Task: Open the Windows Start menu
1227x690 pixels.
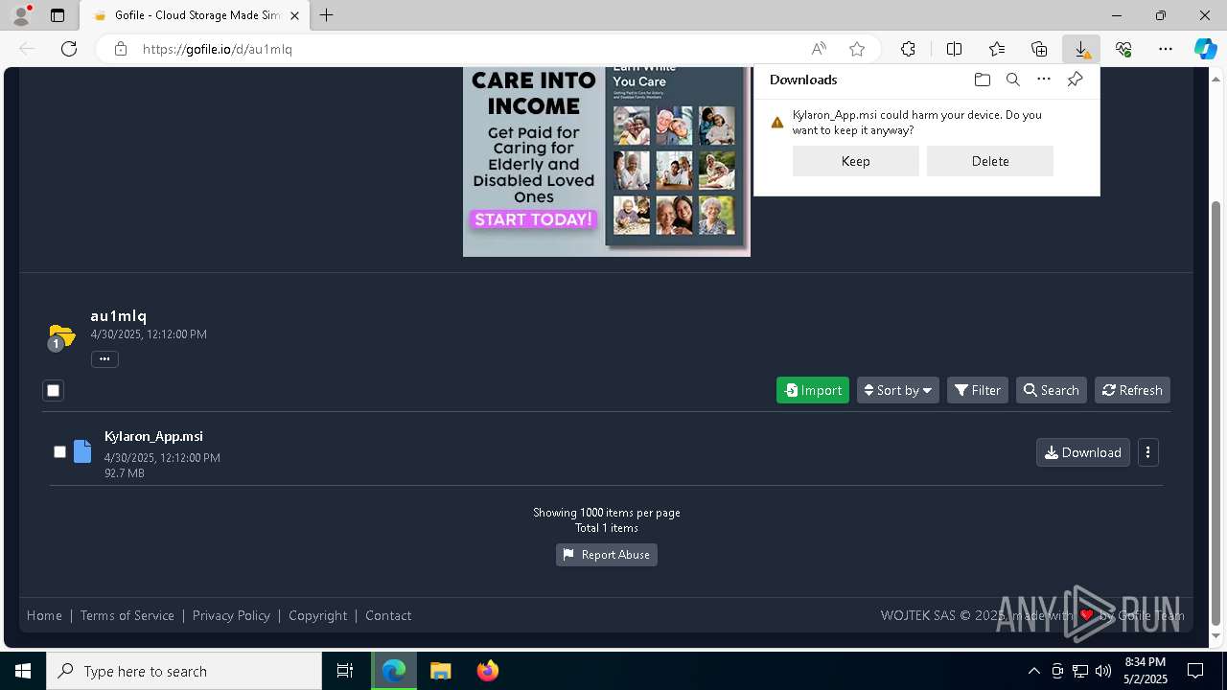Action: [23, 671]
